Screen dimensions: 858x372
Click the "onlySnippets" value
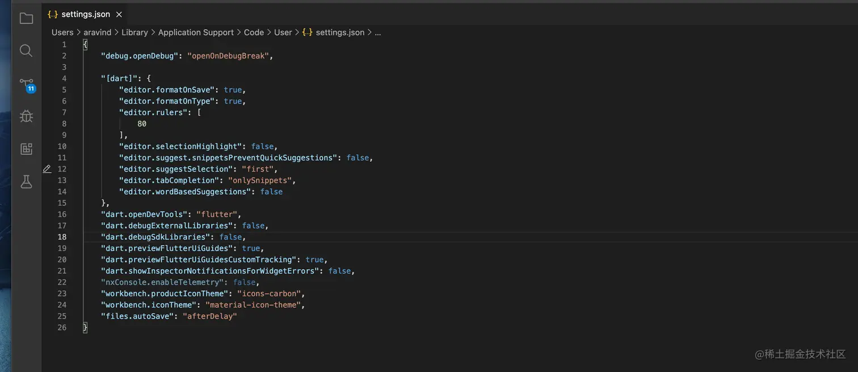260,181
